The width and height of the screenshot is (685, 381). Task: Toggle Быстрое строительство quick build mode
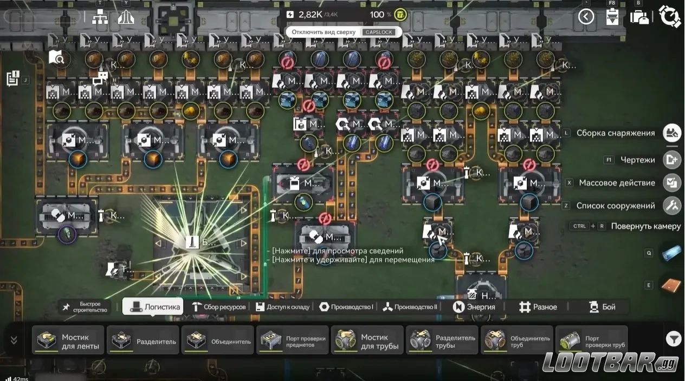[x=85, y=307]
